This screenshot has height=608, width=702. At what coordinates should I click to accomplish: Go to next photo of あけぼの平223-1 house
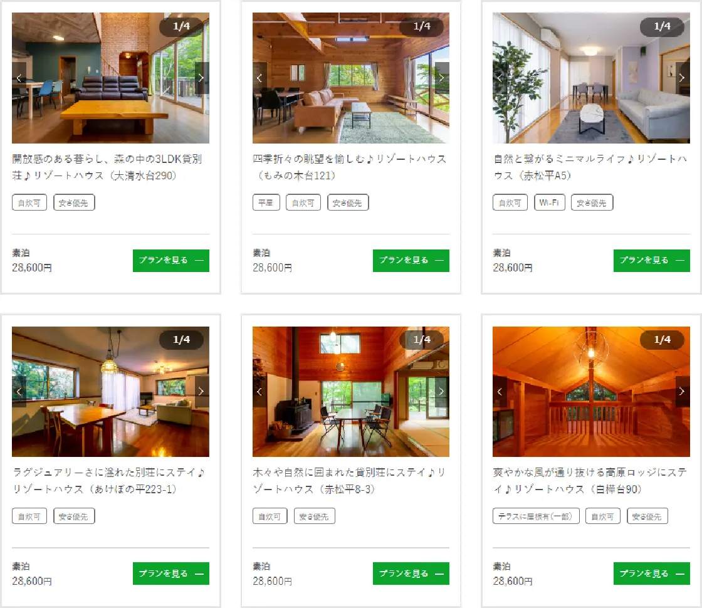[201, 391]
